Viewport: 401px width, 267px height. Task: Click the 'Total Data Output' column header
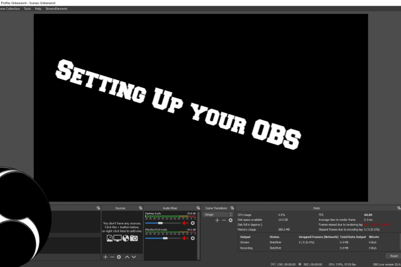[353, 237]
